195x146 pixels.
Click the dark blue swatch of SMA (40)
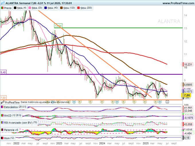click(x=46, y=8)
